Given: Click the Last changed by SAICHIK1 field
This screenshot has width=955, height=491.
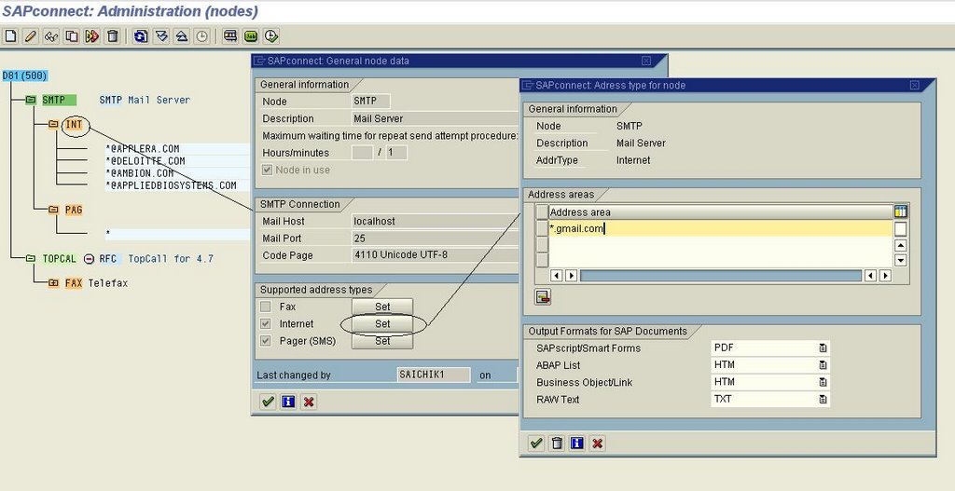Looking at the screenshot, I should tap(434, 375).
